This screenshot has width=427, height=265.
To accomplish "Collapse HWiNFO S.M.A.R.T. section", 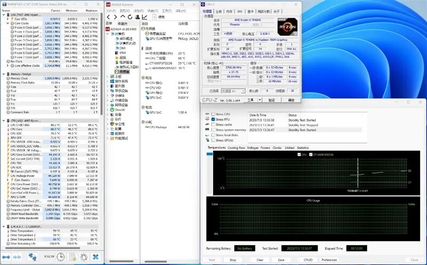I will point(4,227).
